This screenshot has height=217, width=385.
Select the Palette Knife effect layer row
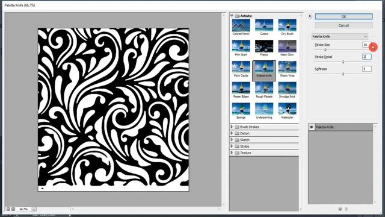pos(340,127)
